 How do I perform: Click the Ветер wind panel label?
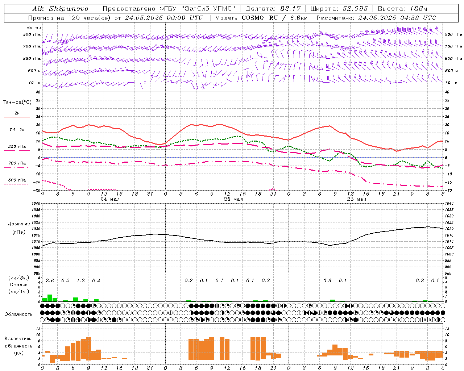[34, 28]
